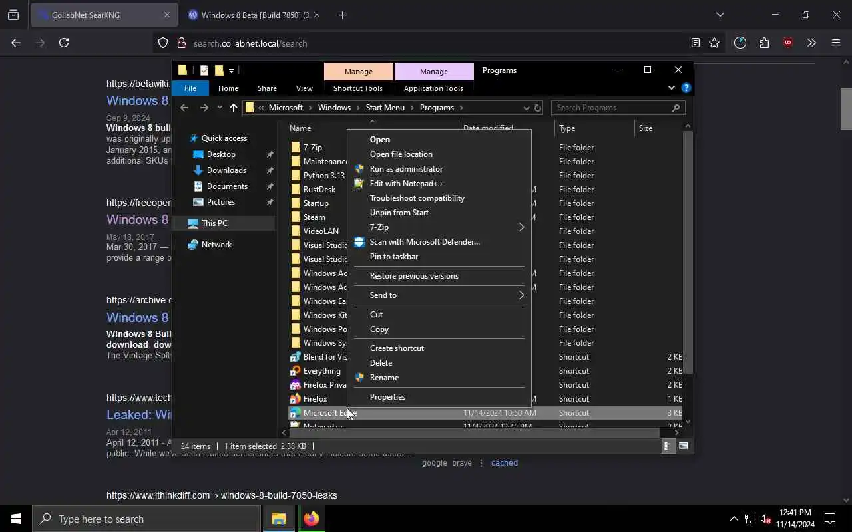This screenshot has height=532, width=852.
Task: Select the Everything shortcut row
Action: point(486,371)
